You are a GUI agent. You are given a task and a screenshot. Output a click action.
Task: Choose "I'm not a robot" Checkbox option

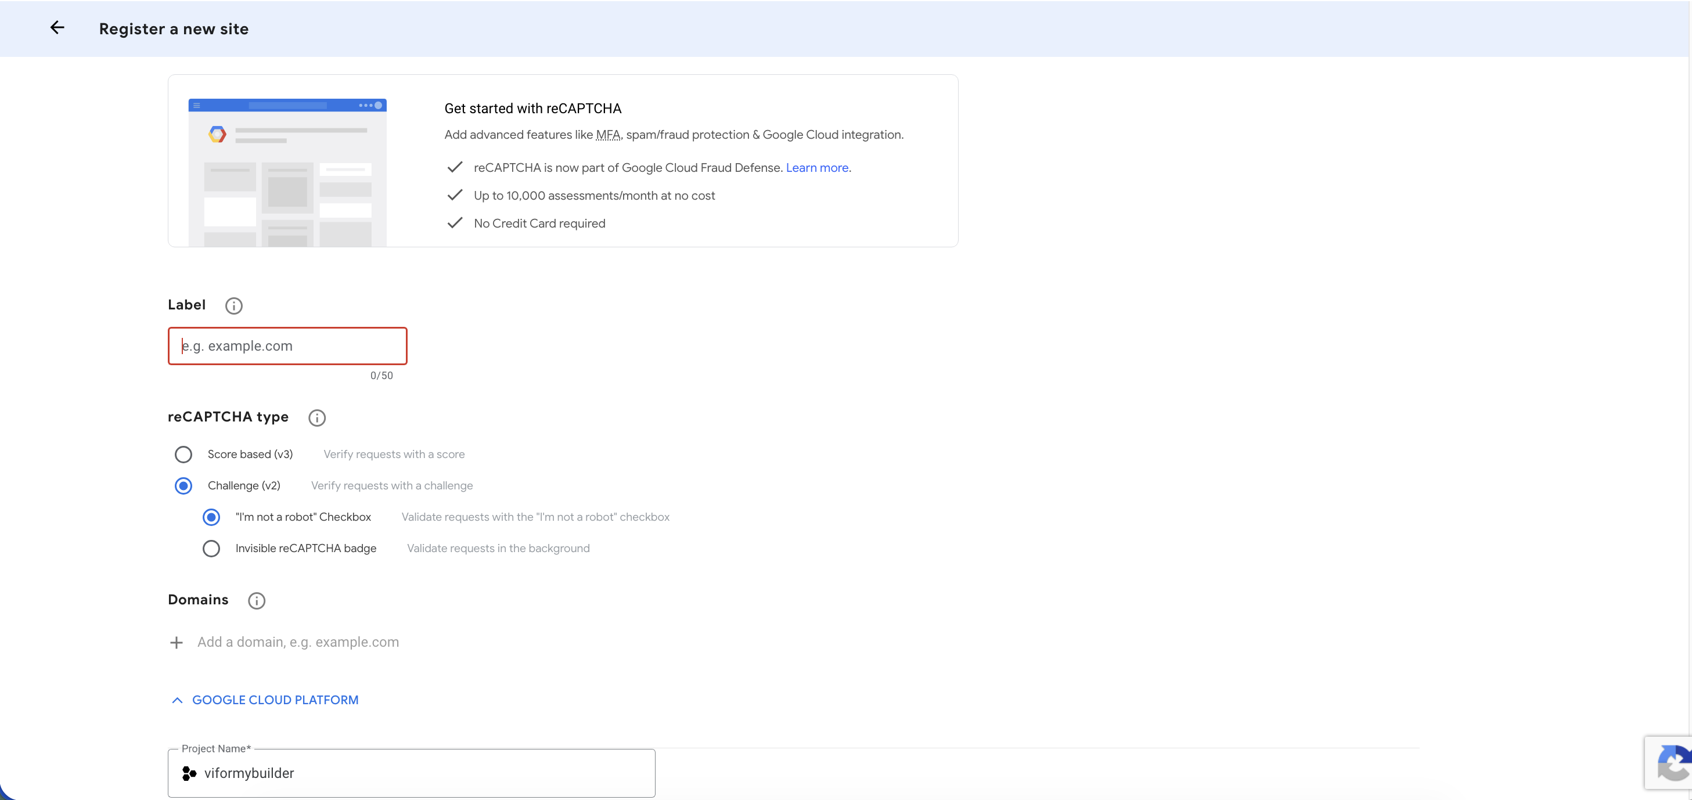click(x=211, y=518)
